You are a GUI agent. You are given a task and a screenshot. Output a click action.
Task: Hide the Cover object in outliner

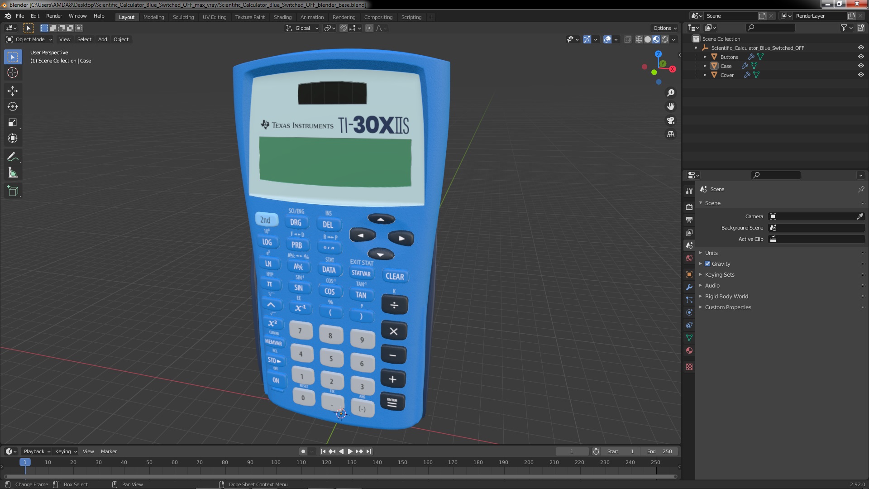click(861, 75)
